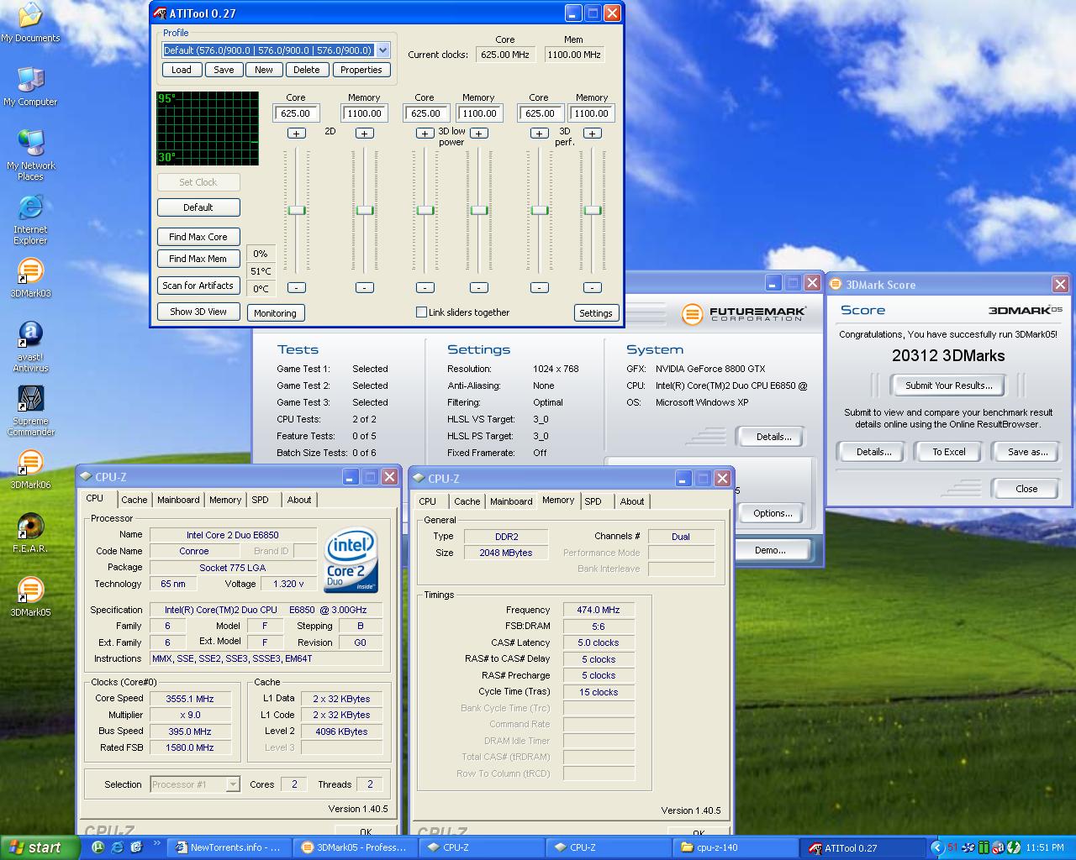Screen dimensions: 1076x860
Task: Click the Memory CPU-Z window title icon
Action: (x=419, y=479)
